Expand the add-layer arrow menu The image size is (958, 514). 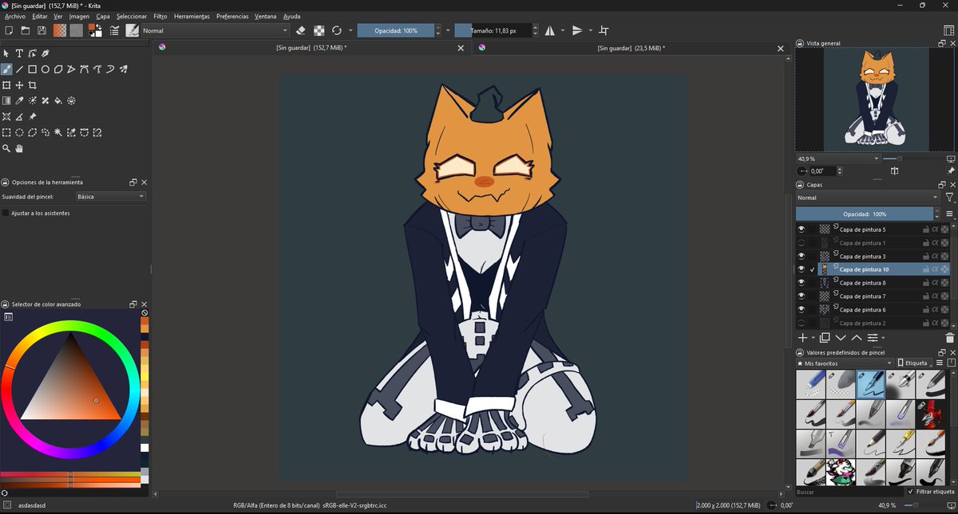[x=813, y=338]
